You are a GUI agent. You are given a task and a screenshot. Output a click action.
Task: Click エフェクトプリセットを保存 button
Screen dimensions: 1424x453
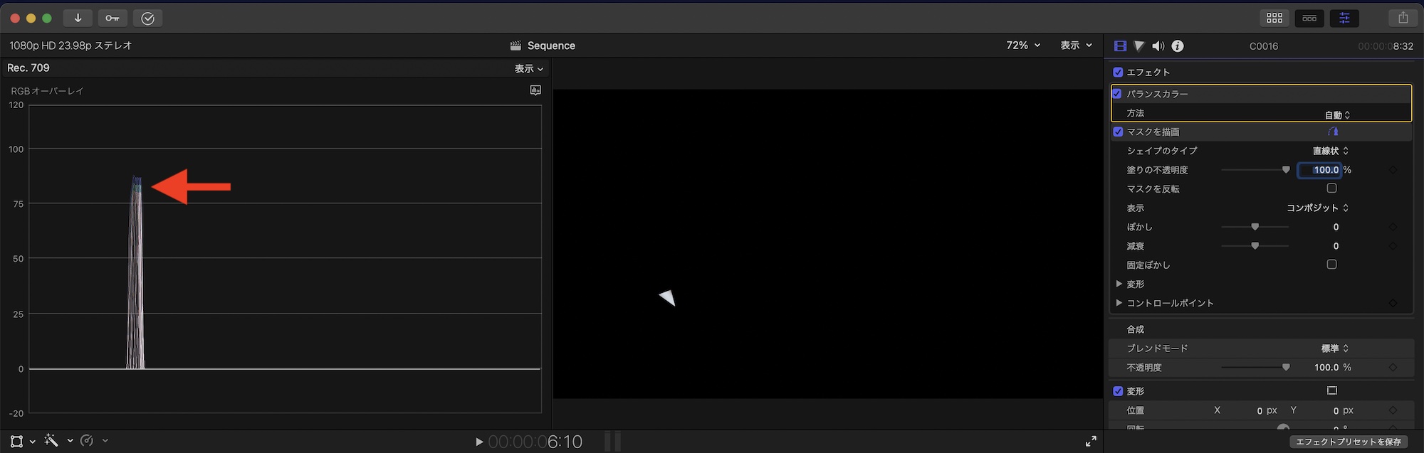pyautogui.click(x=1349, y=442)
